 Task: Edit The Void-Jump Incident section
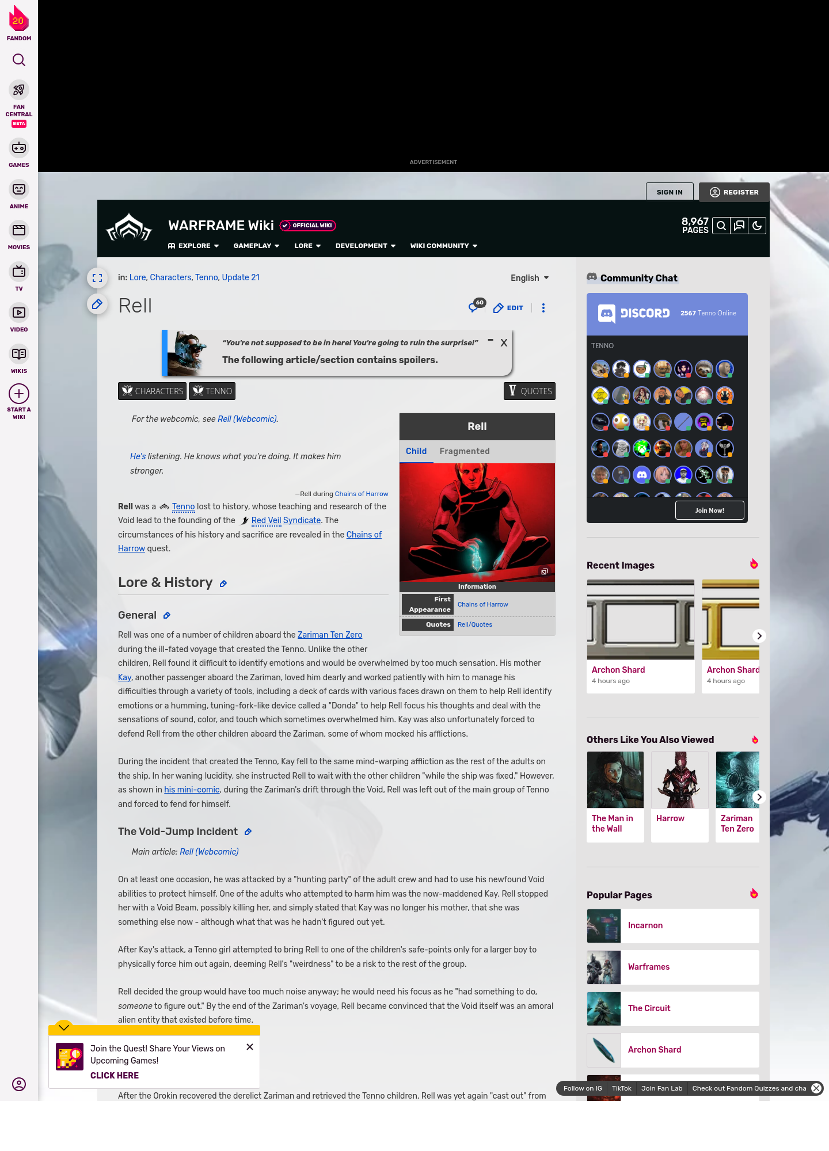[248, 832]
